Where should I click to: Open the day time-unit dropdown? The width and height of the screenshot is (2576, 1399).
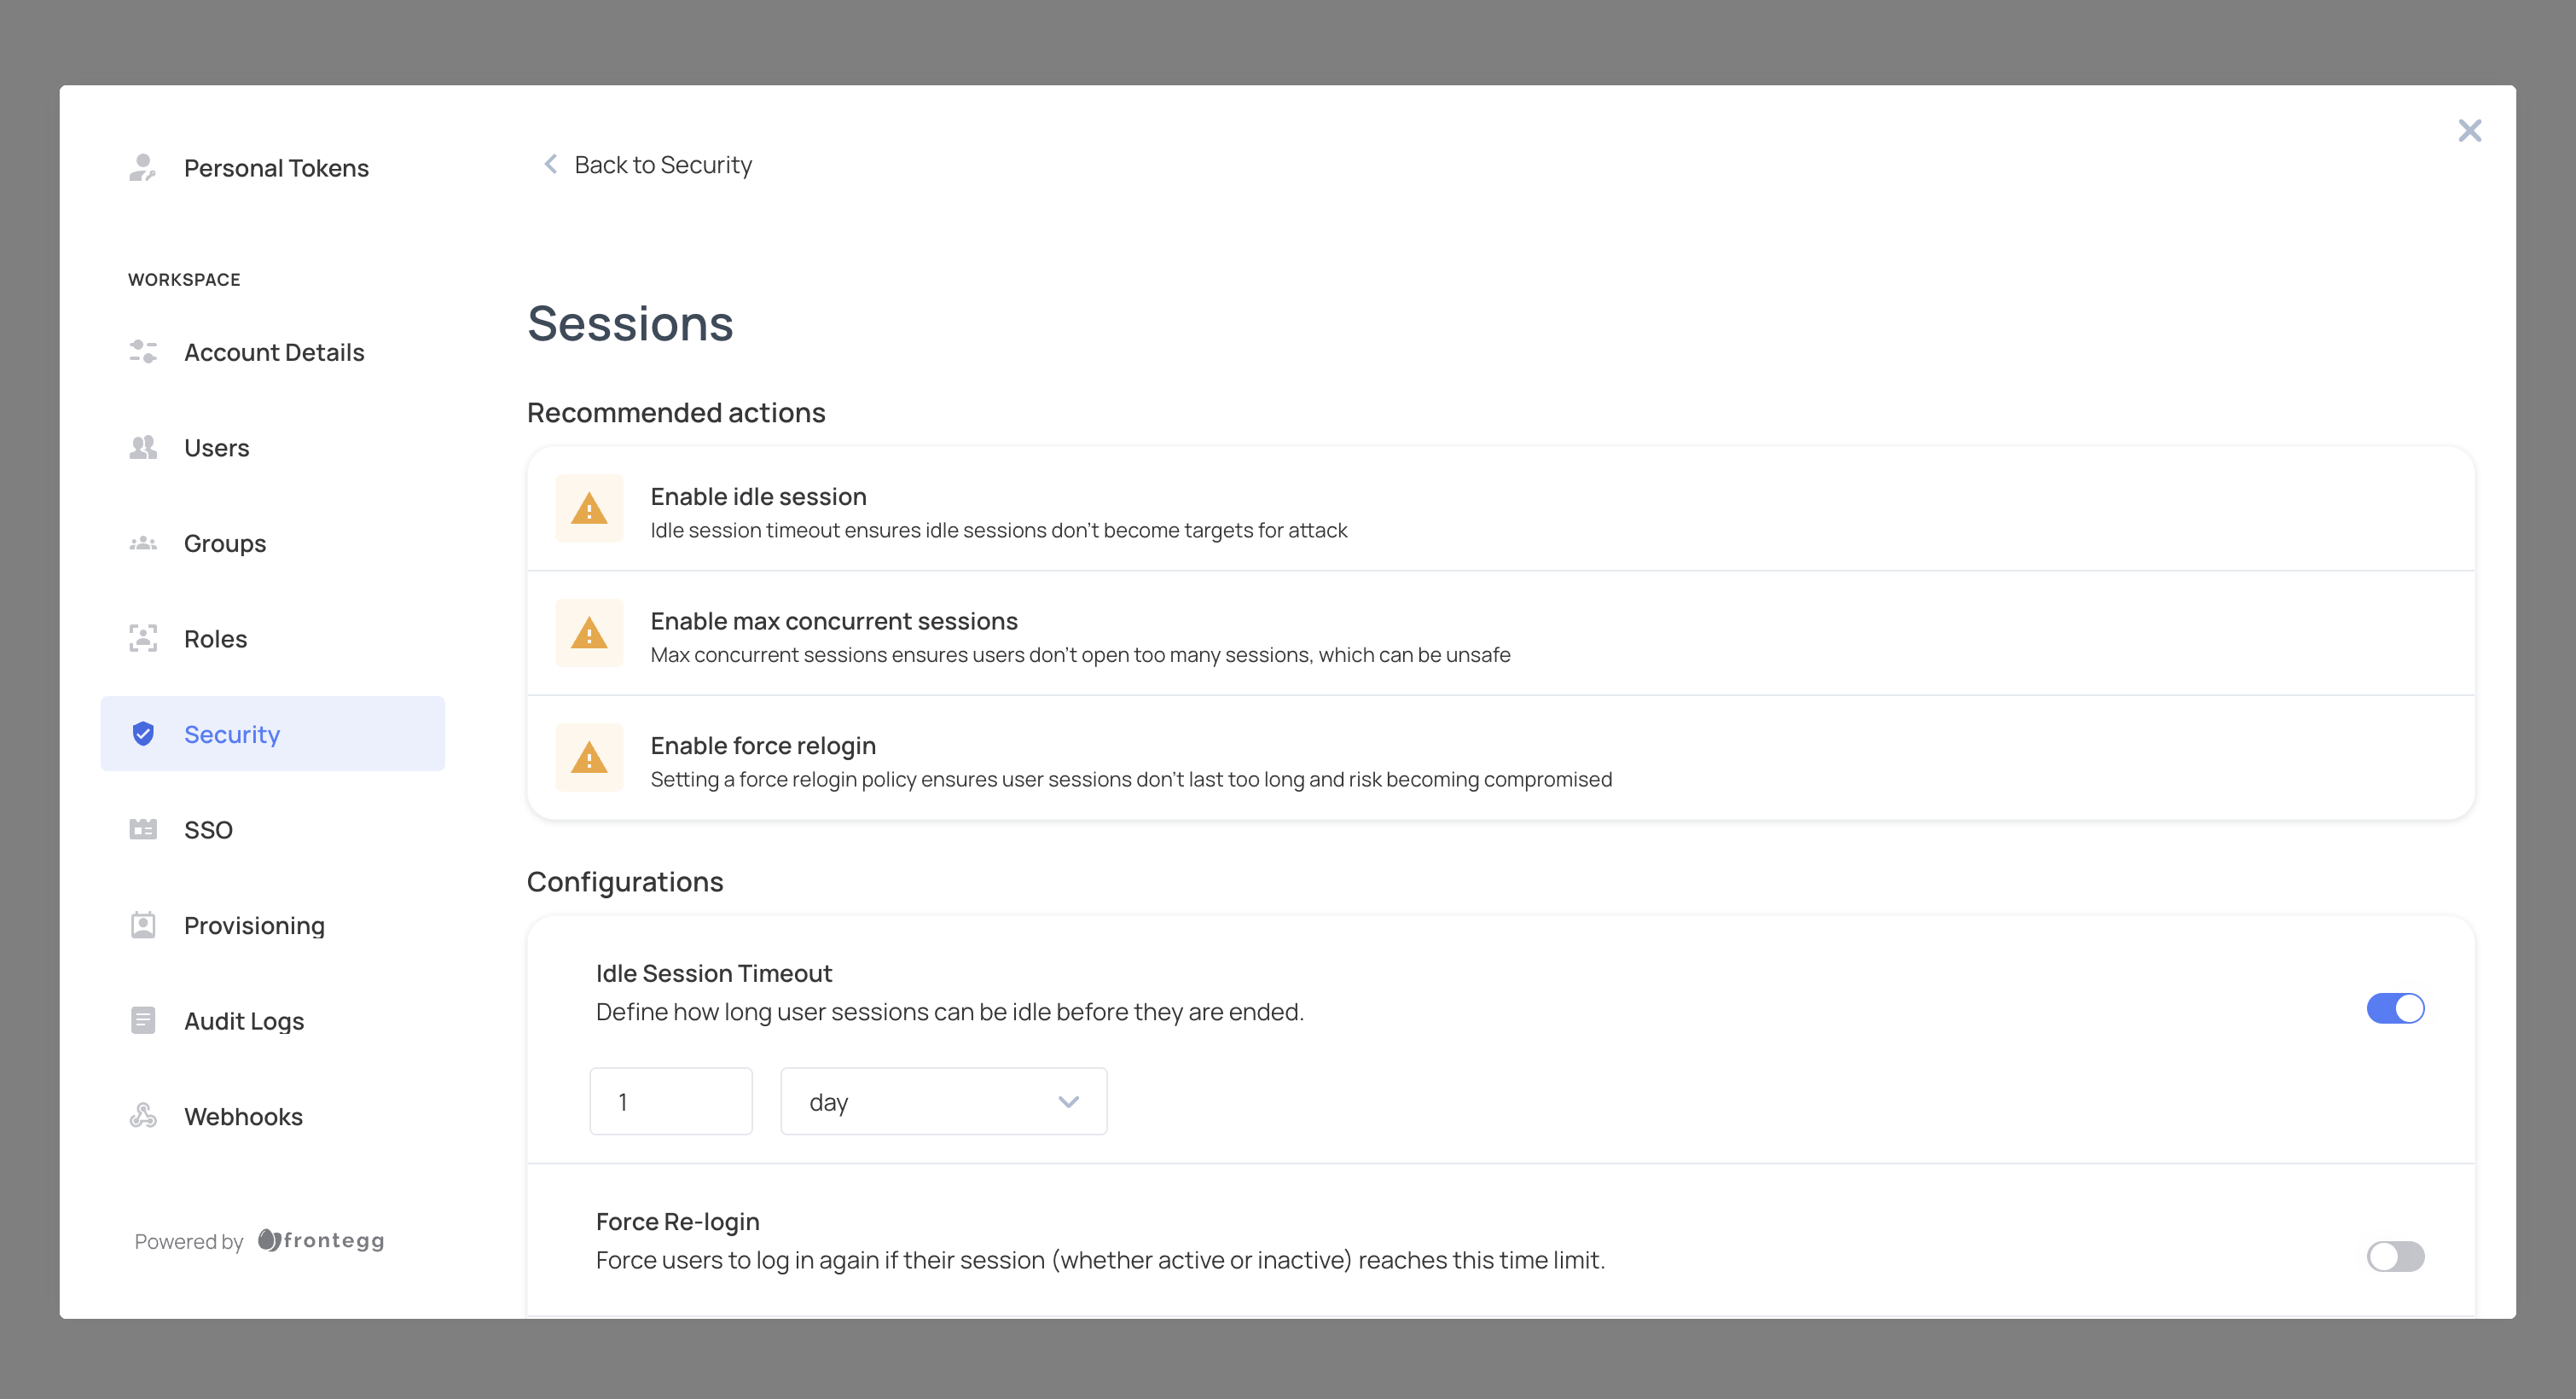[942, 1101]
